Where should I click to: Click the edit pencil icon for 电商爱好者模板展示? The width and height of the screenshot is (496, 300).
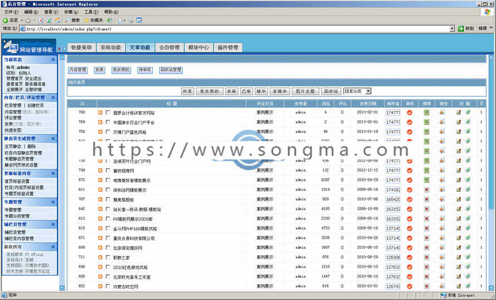pos(458,180)
